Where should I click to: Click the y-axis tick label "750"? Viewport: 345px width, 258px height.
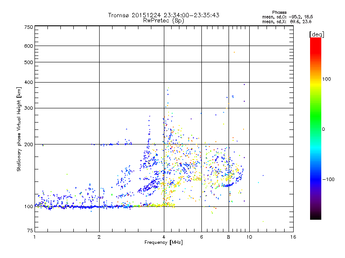pos(28,27)
